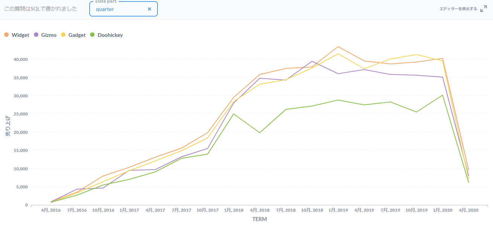Click the 4月, 2016 axis tick label
The image size is (493, 226).
pyautogui.click(x=51, y=211)
